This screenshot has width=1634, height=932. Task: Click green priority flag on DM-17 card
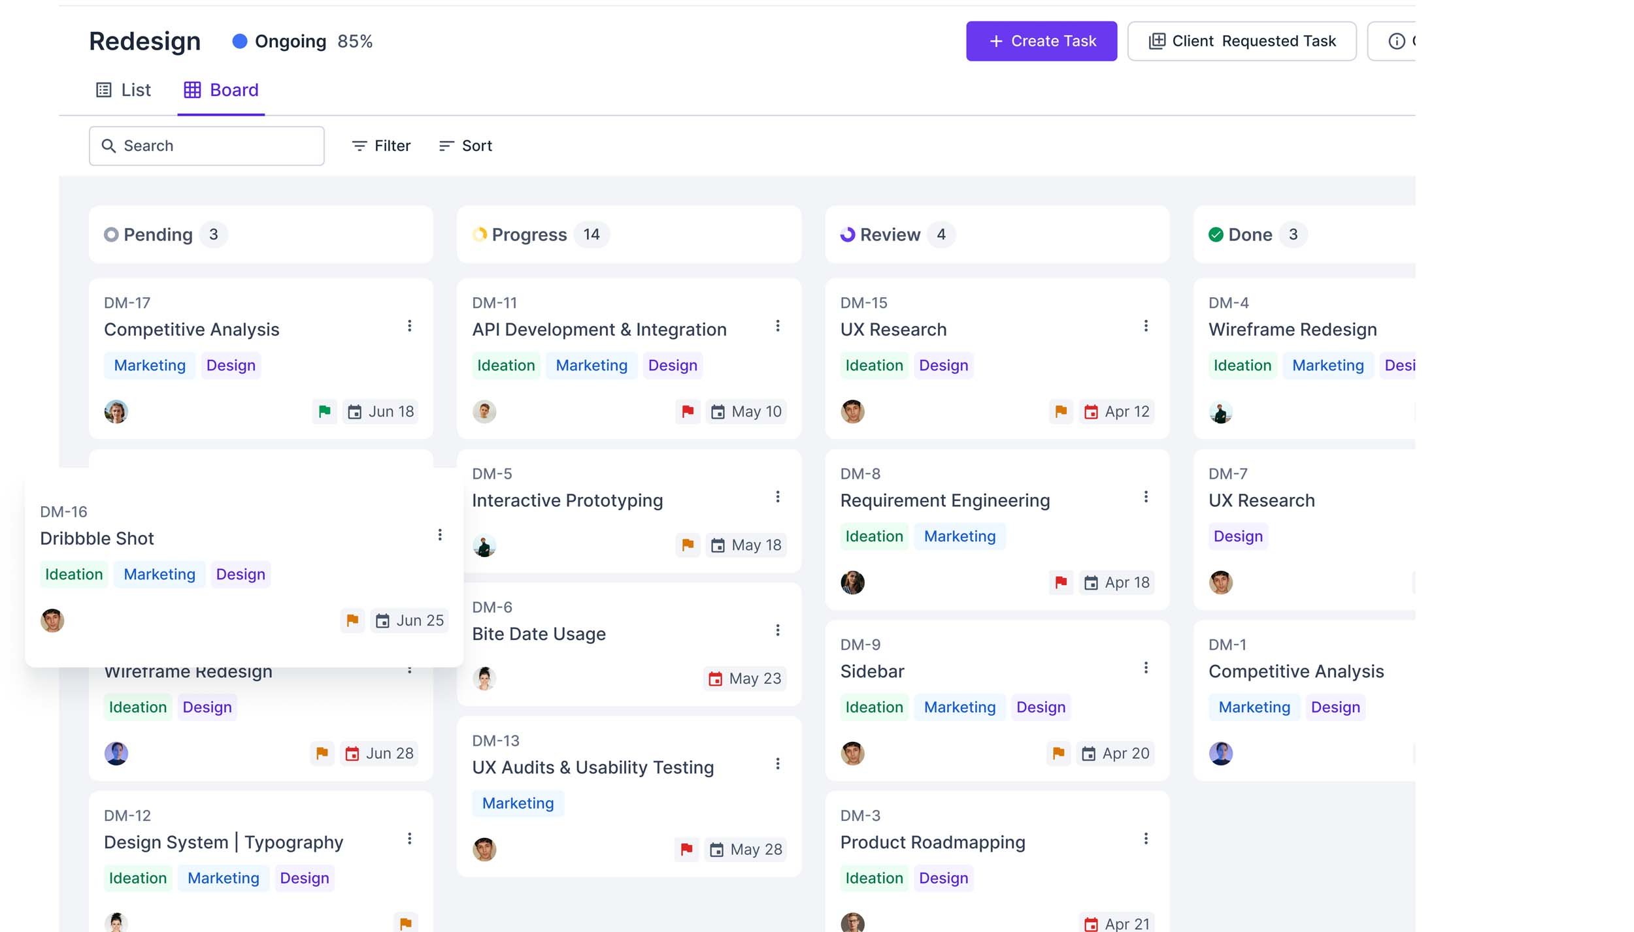point(324,411)
